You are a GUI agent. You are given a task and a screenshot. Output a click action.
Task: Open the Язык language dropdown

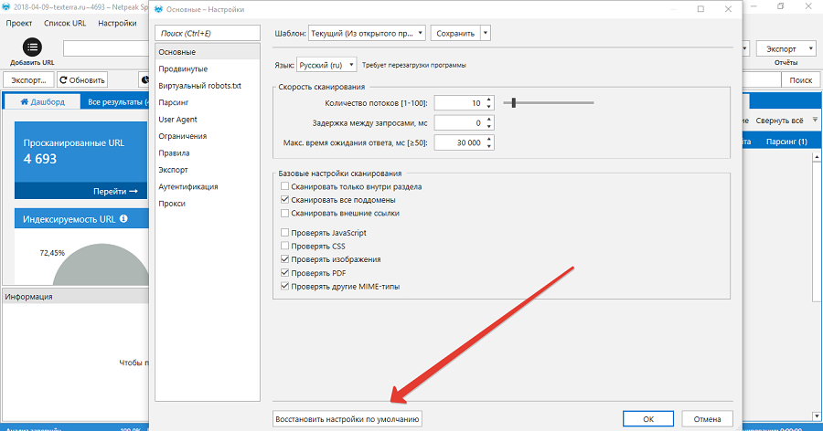pyautogui.click(x=326, y=65)
